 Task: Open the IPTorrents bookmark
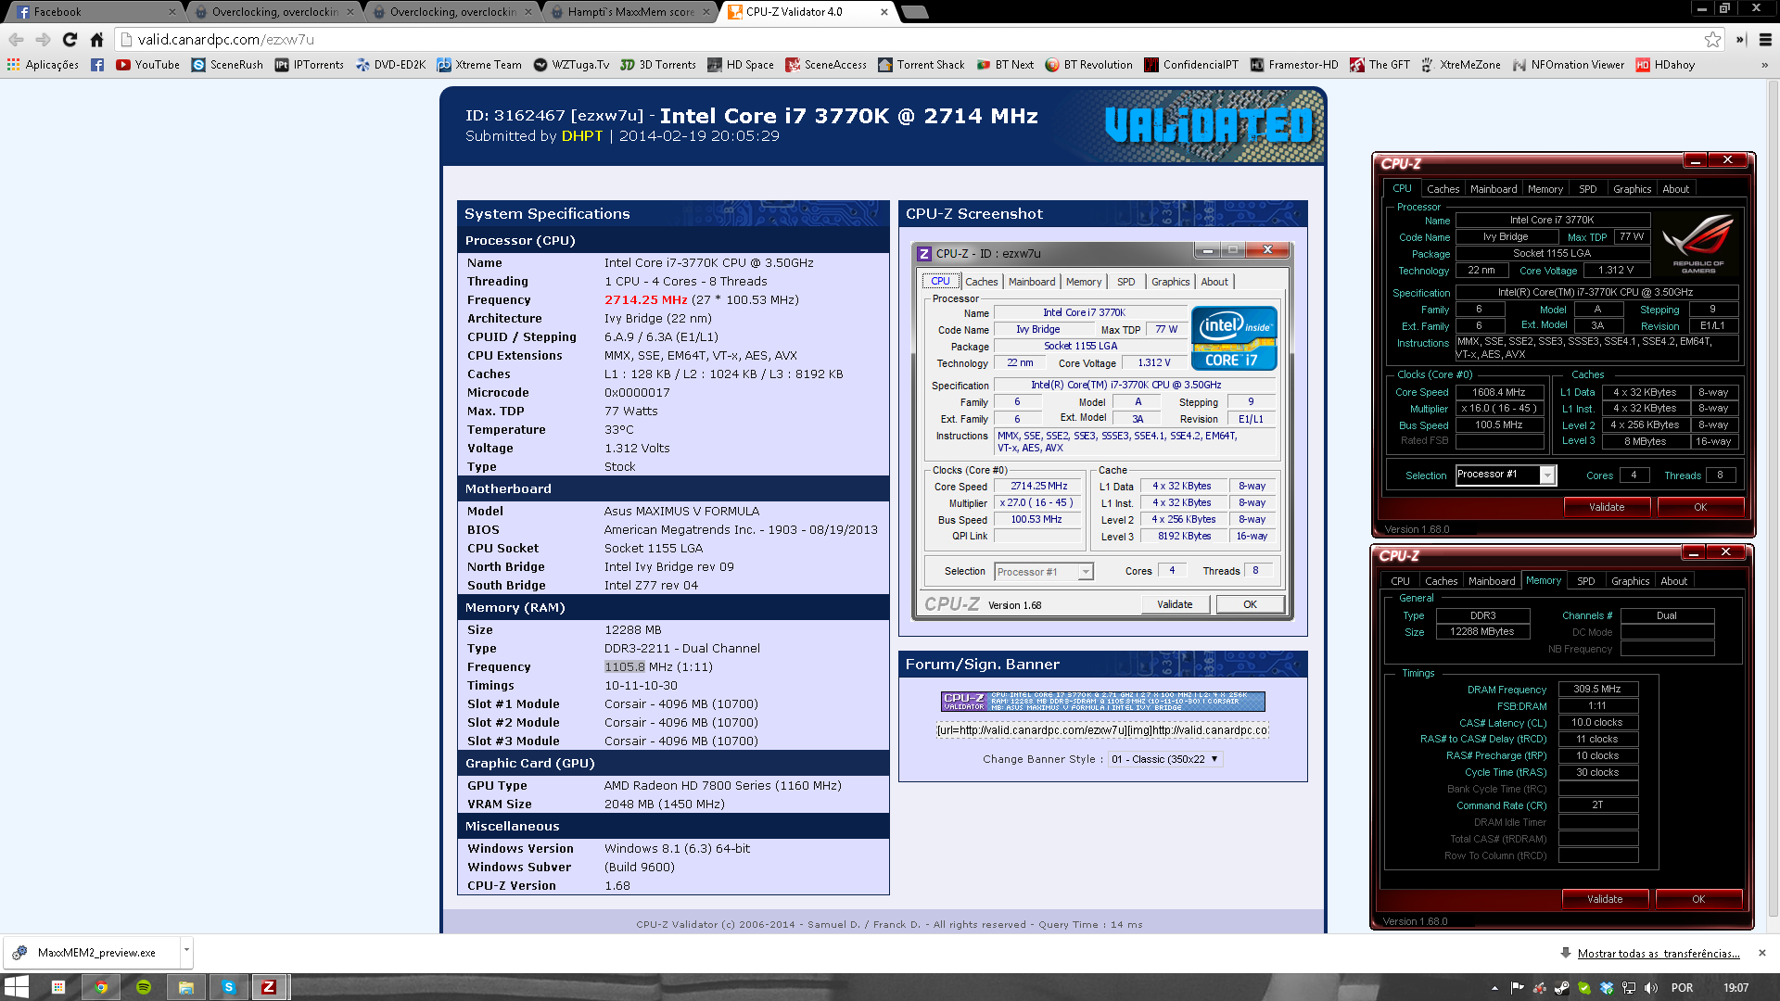pyautogui.click(x=310, y=65)
